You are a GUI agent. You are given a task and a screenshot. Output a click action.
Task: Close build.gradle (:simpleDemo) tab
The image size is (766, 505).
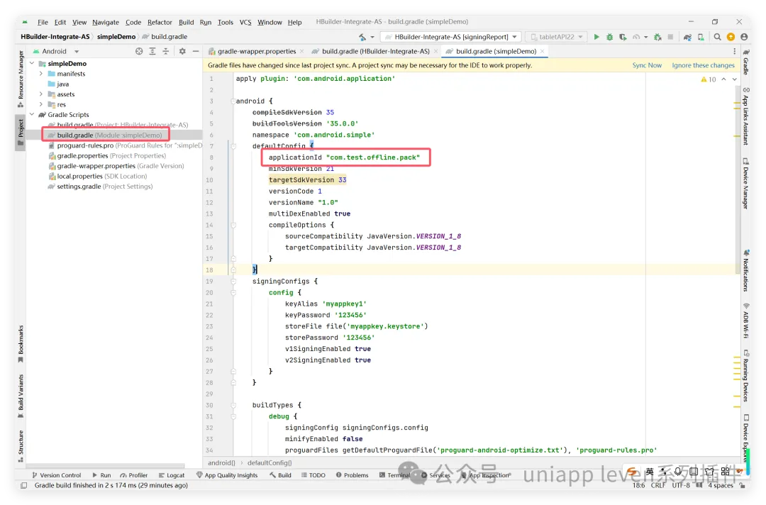(x=543, y=51)
